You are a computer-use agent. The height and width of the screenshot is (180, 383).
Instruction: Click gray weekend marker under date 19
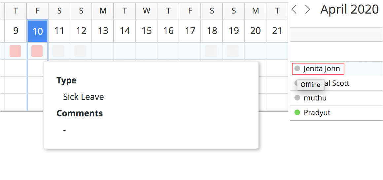[x=233, y=51]
